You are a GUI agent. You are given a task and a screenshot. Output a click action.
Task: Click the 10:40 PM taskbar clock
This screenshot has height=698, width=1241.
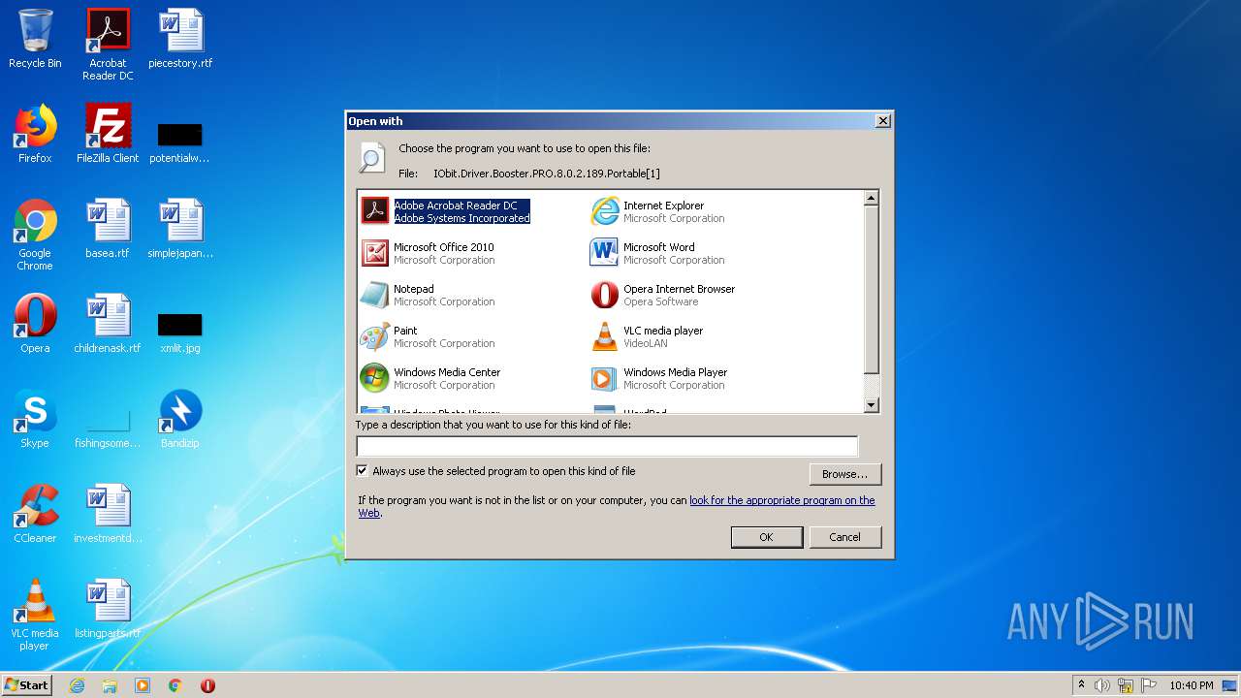pyautogui.click(x=1192, y=685)
